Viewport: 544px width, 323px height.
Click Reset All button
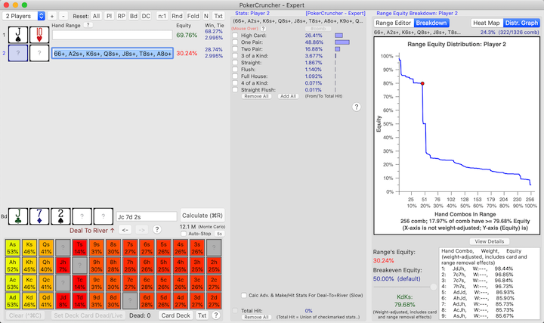[x=96, y=16]
